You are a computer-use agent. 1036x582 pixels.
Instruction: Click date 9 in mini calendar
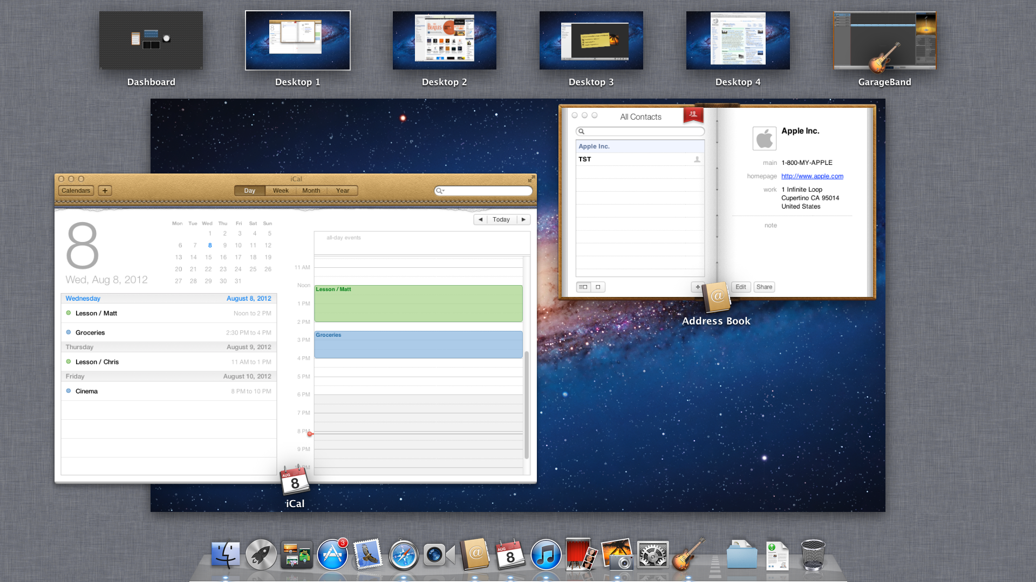point(225,245)
